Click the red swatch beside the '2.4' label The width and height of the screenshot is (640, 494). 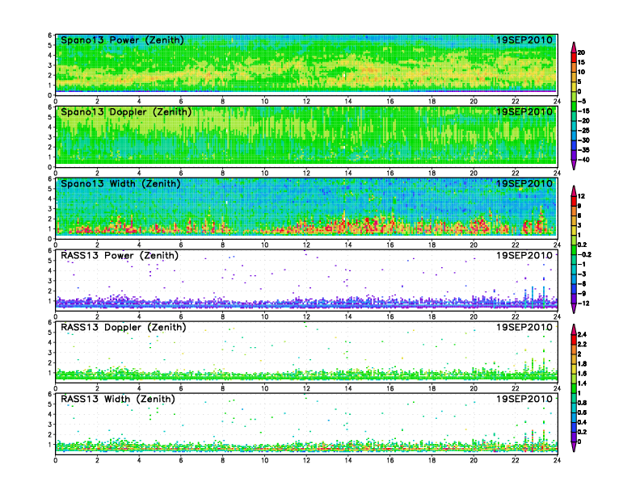point(574,340)
